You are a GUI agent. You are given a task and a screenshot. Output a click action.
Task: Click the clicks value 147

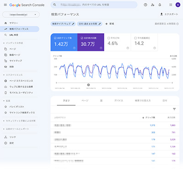coord(153,154)
